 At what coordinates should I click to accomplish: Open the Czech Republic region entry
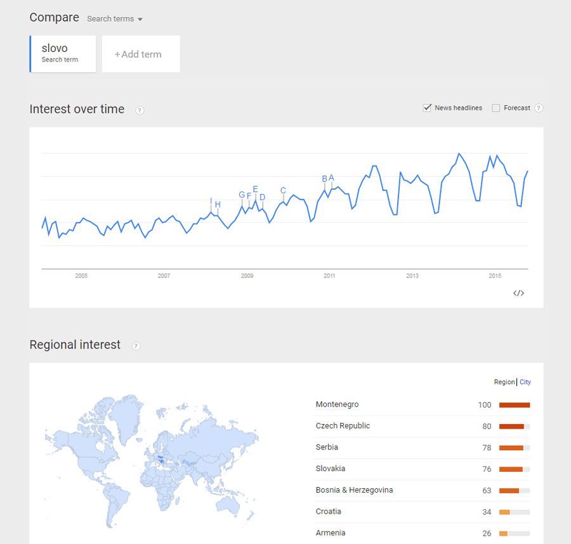point(343,426)
